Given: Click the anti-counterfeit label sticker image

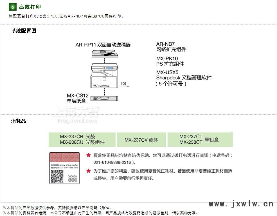Looking at the screenshot, I should point(64,168).
